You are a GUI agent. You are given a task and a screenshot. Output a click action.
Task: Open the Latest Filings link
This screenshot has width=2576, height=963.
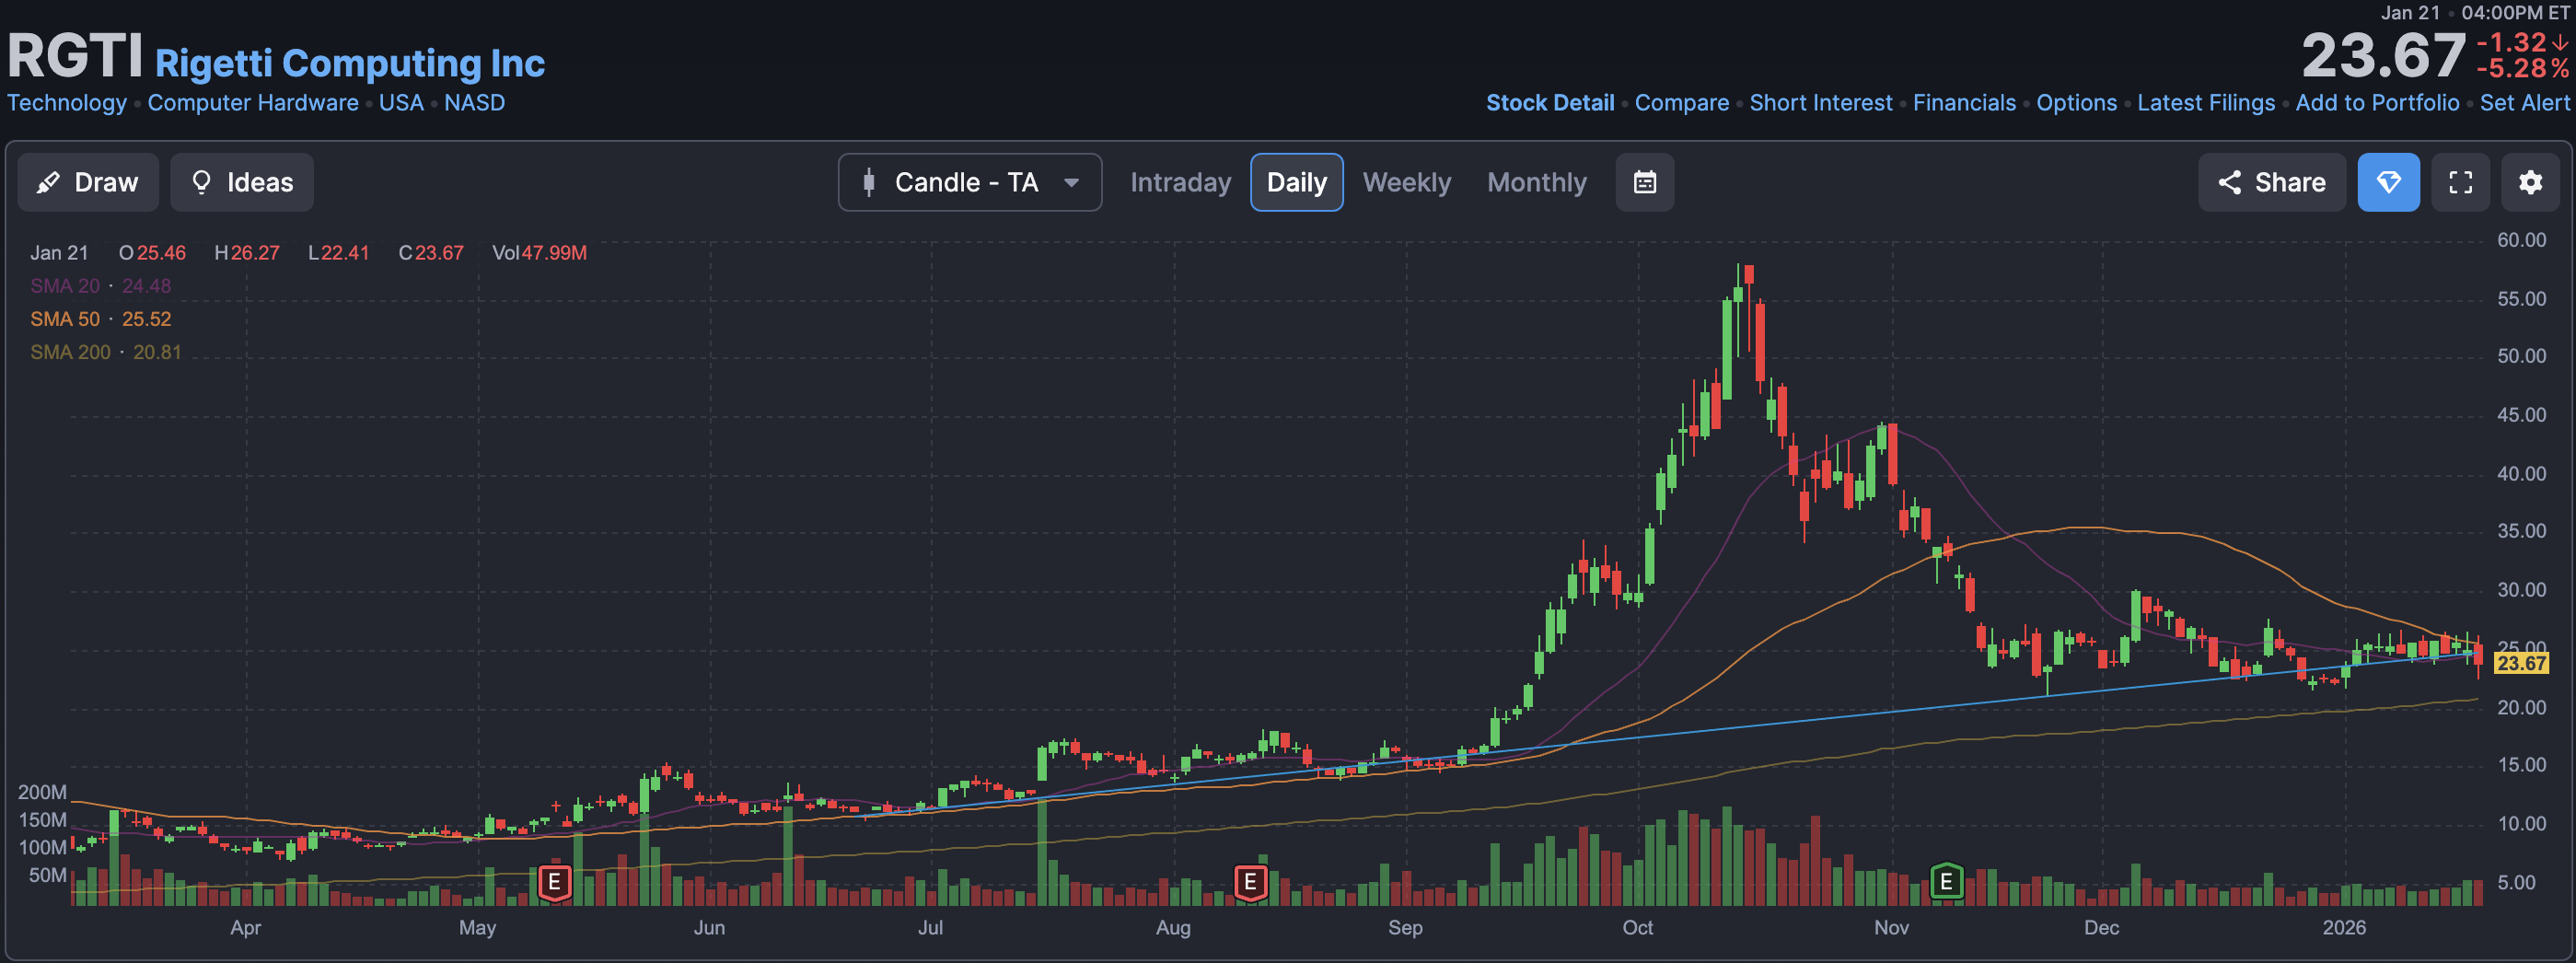(2206, 103)
